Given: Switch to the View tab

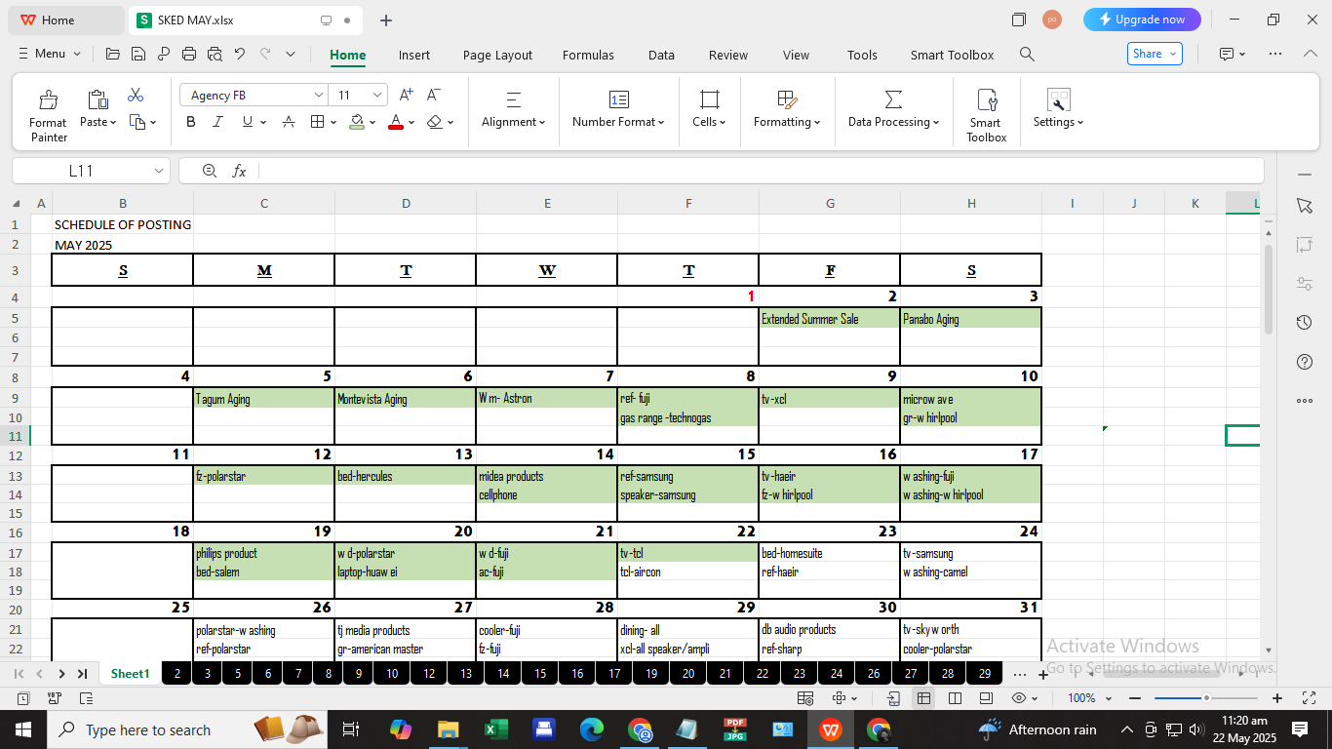Looking at the screenshot, I should pyautogui.click(x=796, y=55).
